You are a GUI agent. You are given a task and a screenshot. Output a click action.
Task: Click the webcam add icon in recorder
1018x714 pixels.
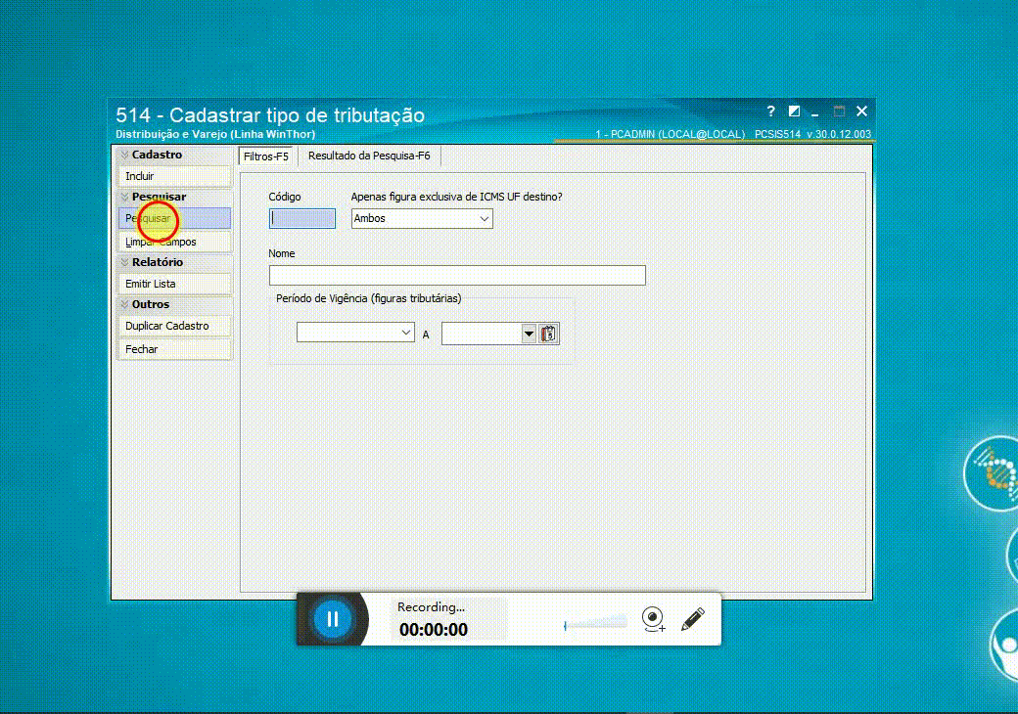click(653, 619)
